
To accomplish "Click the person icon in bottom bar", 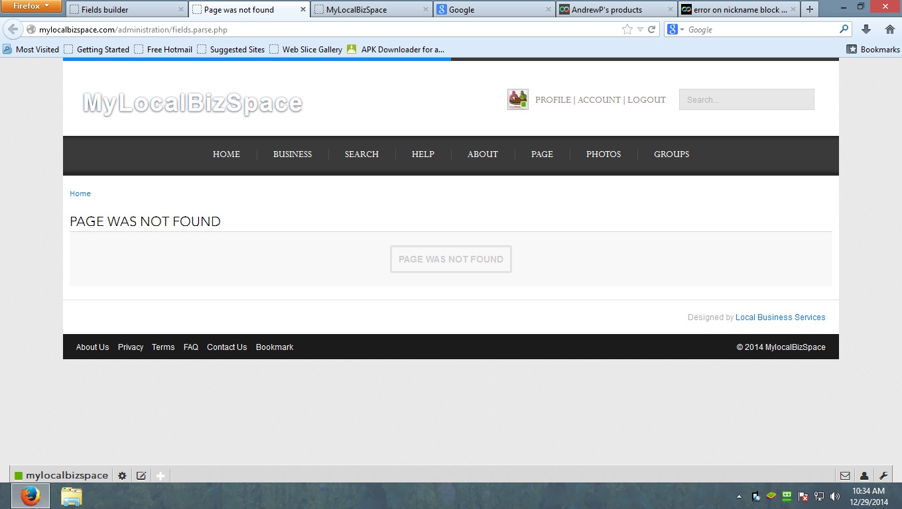I will point(864,475).
